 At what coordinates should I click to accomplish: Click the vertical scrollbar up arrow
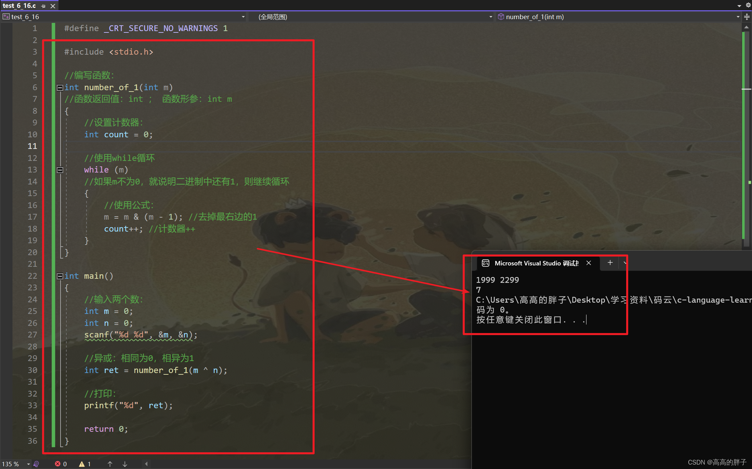[x=747, y=27]
